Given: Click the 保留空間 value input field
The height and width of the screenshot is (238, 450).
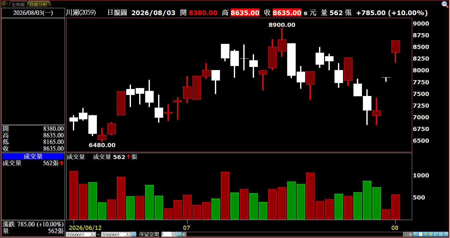Looking at the screenshot, I should pyautogui.click(x=166, y=235).
